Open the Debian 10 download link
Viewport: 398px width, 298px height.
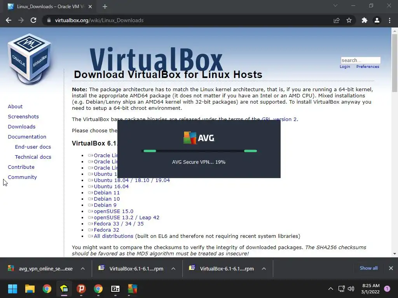[x=106, y=199]
